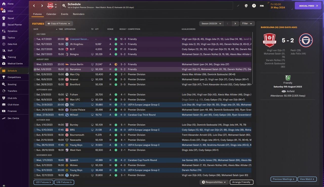Viewport: 324px width, 187px height.
Task: Click the View Match button
Action: [x=307, y=179]
